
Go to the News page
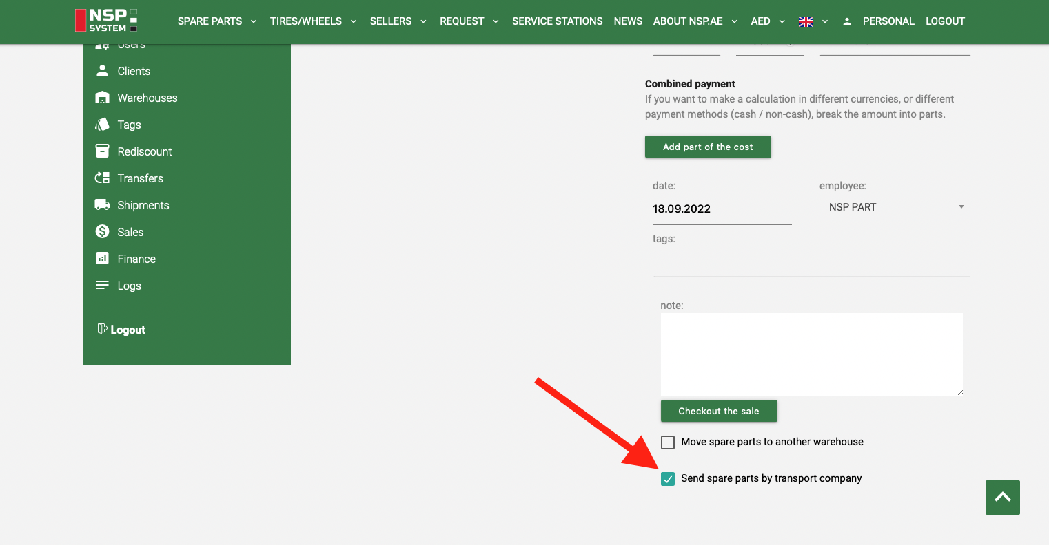pyautogui.click(x=628, y=21)
